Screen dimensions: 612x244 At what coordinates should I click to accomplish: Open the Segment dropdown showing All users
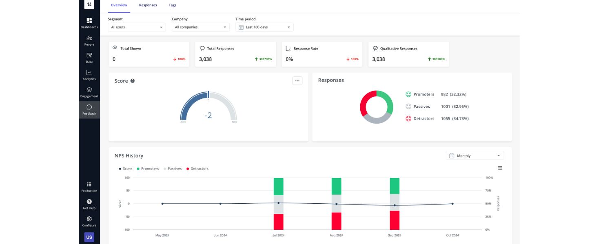coord(137,27)
